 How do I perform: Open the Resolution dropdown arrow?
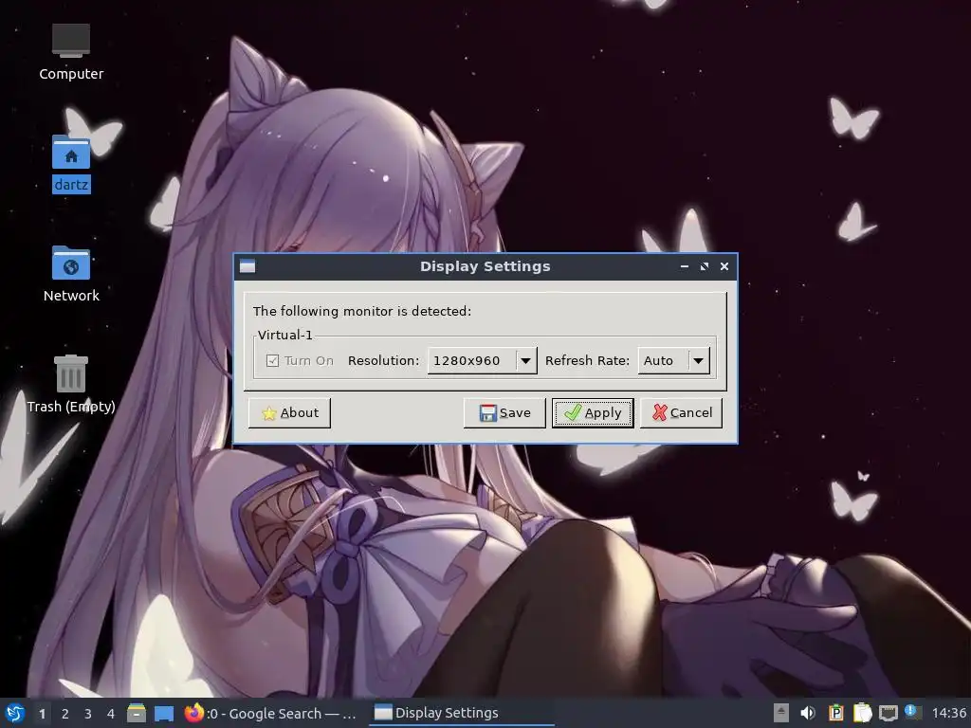pyautogui.click(x=525, y=361)
